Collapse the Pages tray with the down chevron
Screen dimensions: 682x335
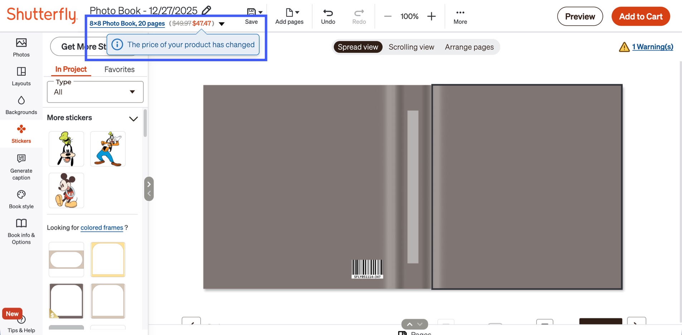420,324
